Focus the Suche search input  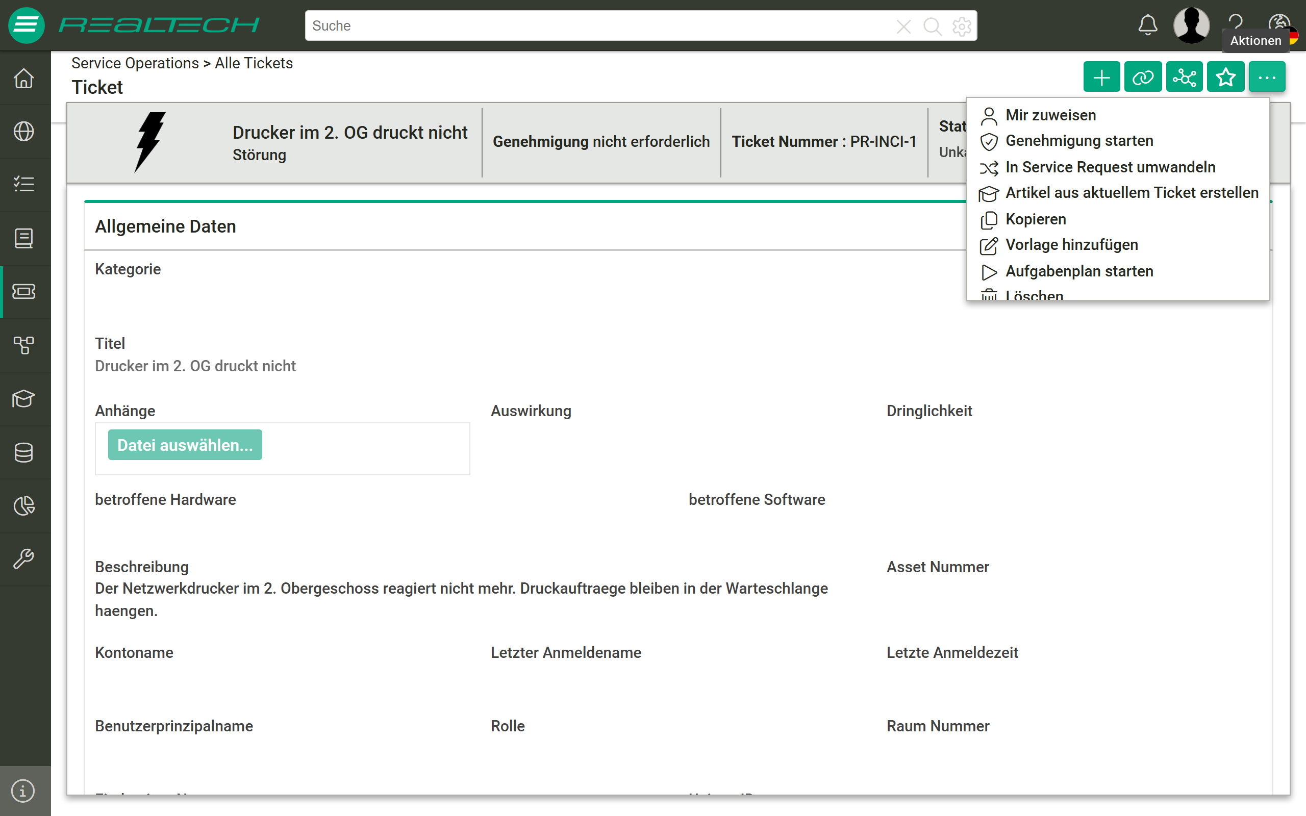click(x=599, y=26)
